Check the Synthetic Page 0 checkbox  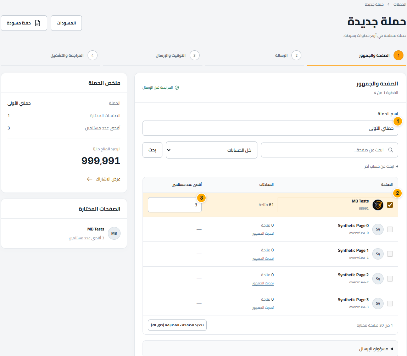[x=390, y=229]
